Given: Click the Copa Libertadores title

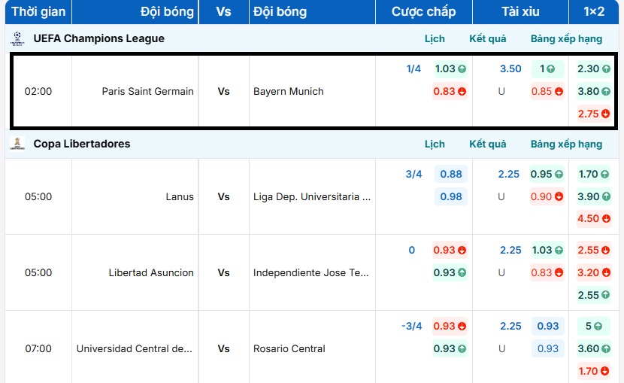Looking at the screenshot, I should (x=82, y=144).
